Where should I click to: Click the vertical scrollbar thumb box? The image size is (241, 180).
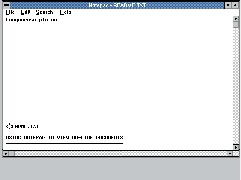236,25
